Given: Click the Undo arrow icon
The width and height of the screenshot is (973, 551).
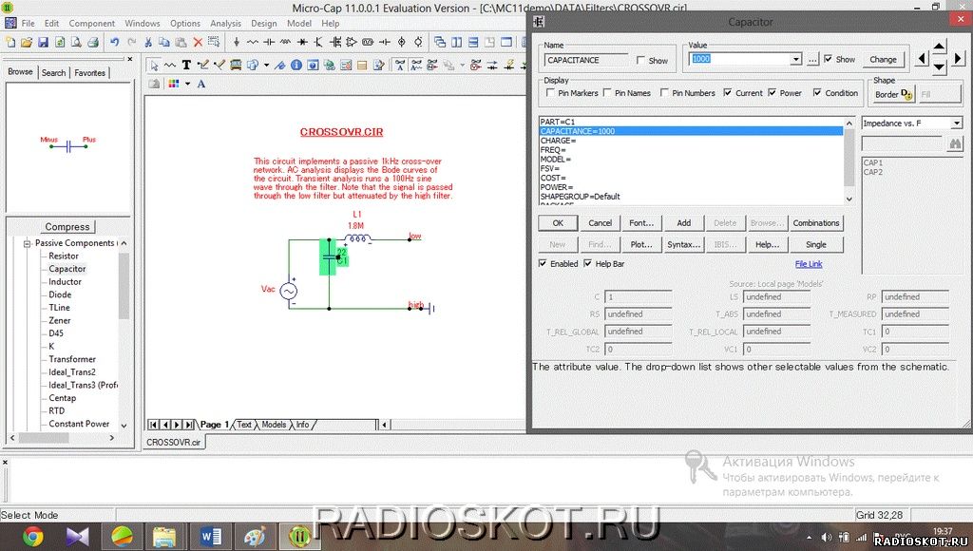Looking at the screenshot, I should [115, 42].
